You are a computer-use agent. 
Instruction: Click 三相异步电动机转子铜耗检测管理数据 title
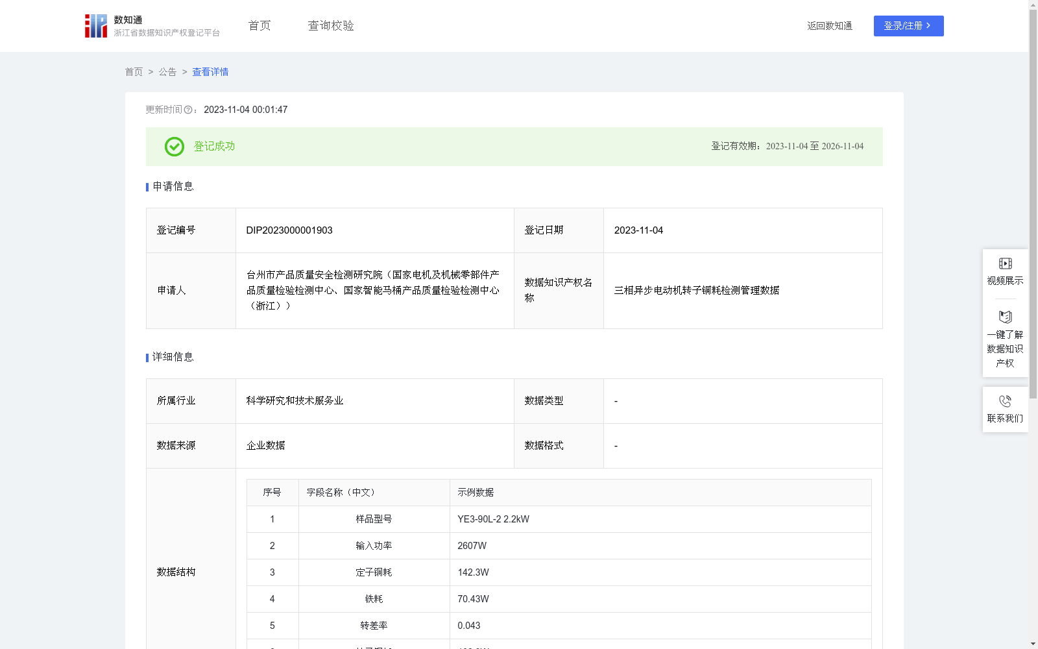(x=697, y=290)
